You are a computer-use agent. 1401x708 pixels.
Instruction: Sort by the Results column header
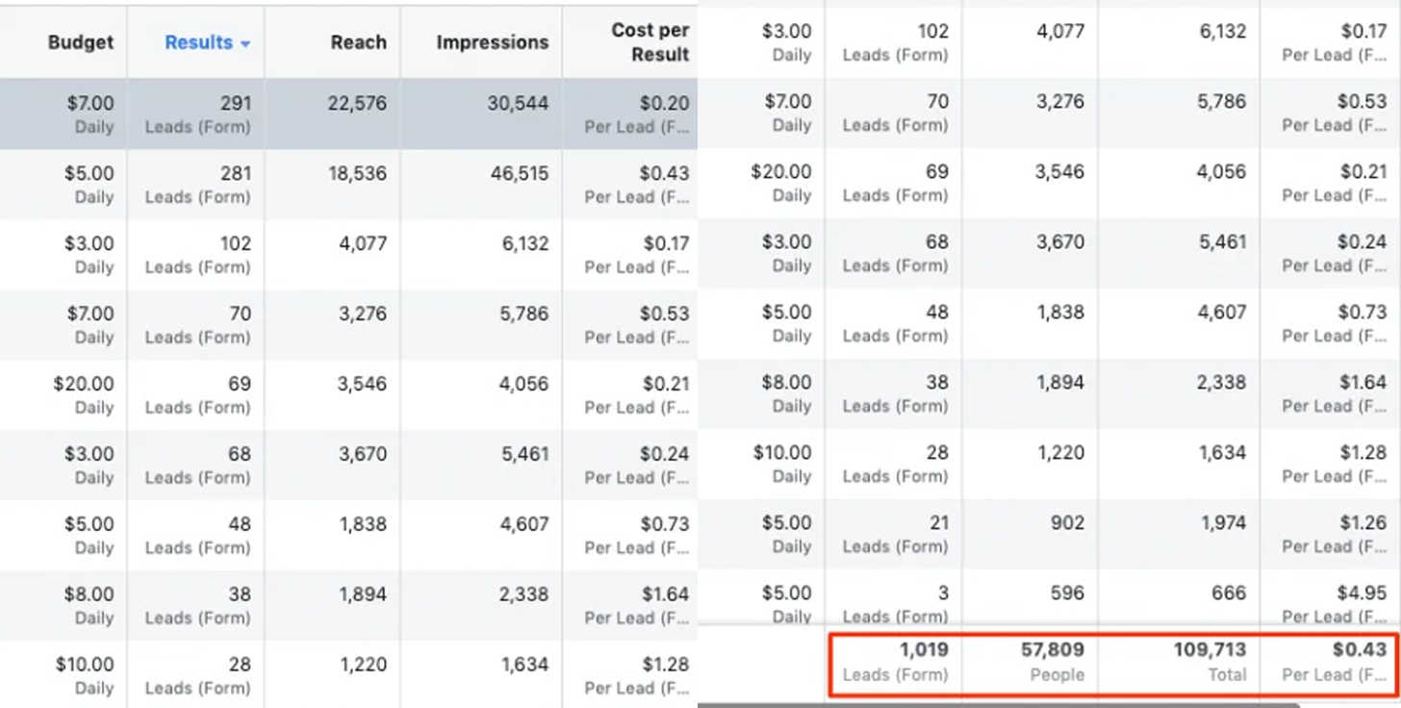[x=198, y=42]
